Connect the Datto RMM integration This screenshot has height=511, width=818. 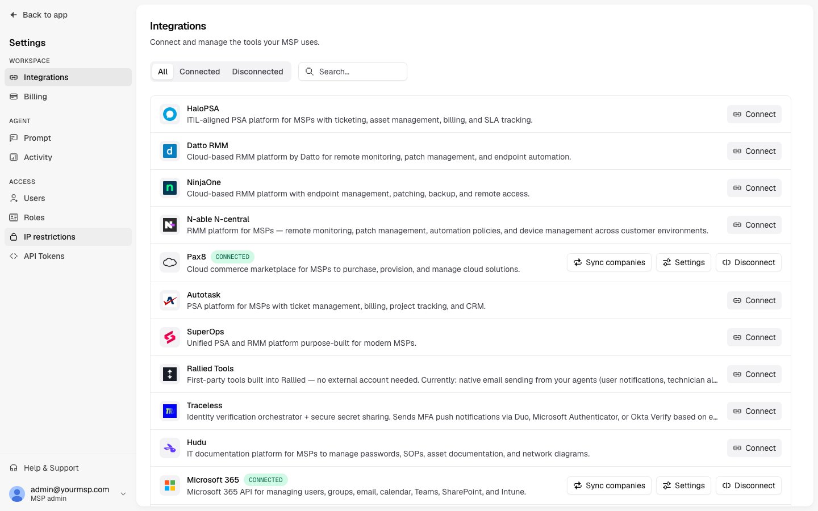(754, 151)
